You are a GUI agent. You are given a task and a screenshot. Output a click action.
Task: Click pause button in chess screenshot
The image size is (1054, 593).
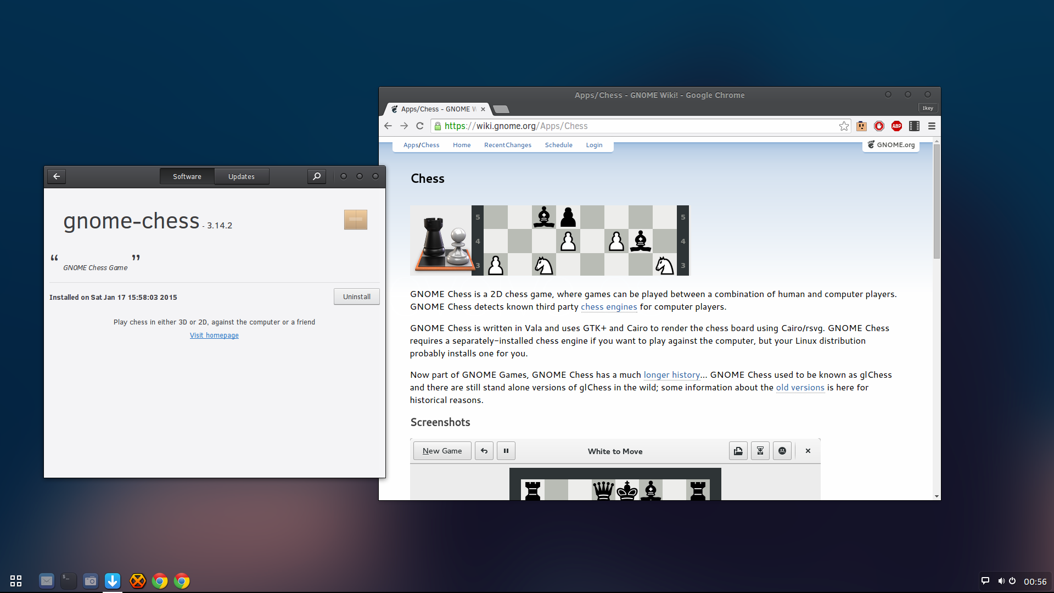[506, 451]
